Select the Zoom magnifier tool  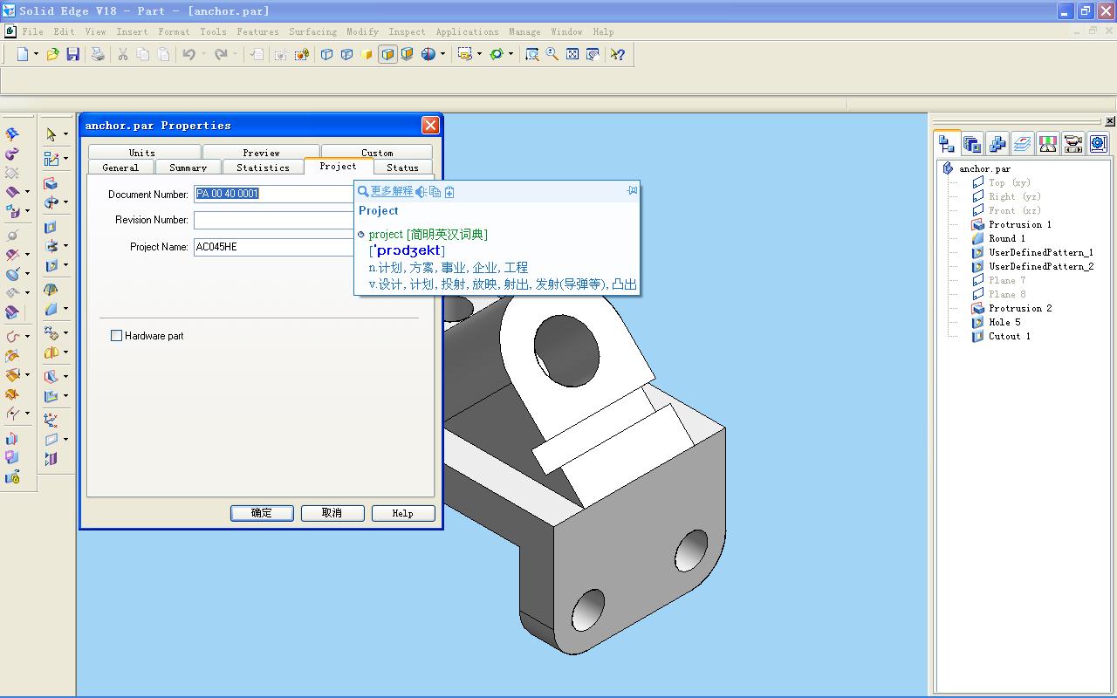click(x=552, y=54)
